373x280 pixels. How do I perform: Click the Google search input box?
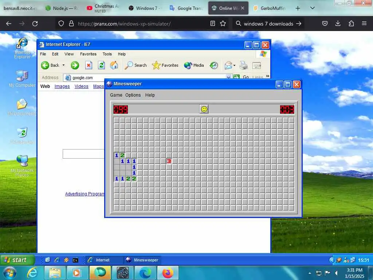tap(83, 154)
